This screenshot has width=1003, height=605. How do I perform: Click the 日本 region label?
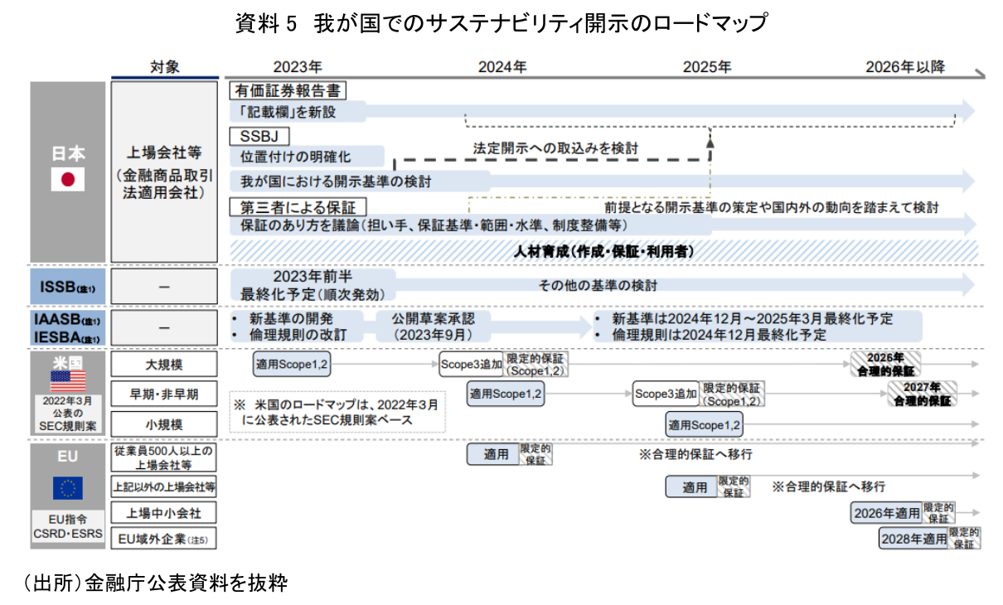[x=68, y=153]
